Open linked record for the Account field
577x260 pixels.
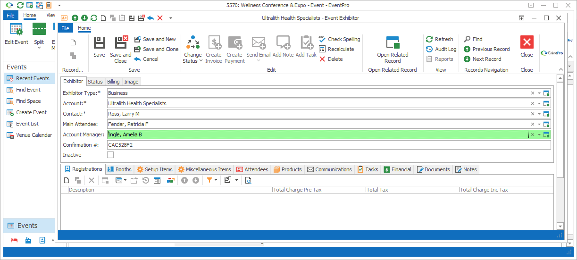547,103
